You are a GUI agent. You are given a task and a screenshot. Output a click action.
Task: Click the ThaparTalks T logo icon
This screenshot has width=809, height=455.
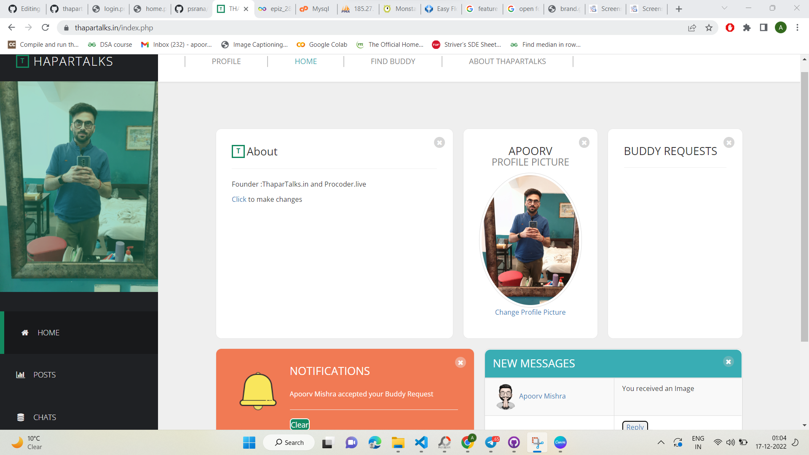coord(22,62)
